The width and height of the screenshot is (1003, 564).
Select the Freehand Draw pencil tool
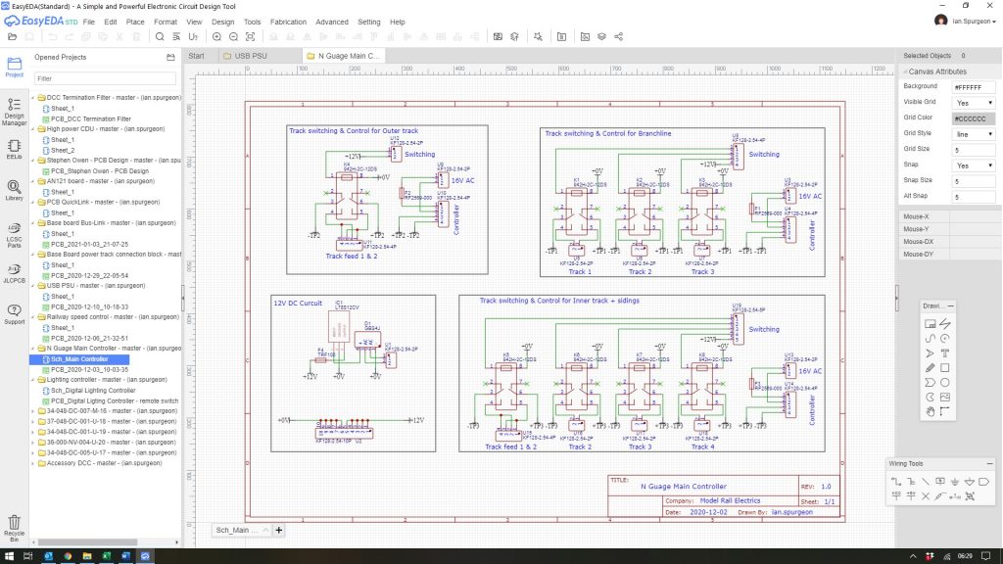(931, 368)
